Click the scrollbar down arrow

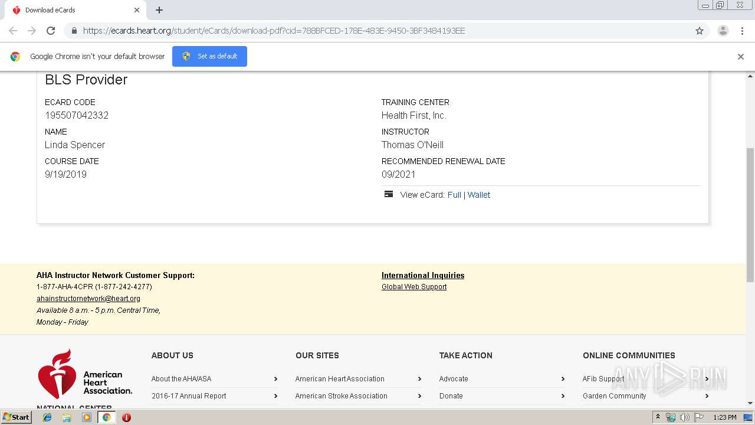(x=750, y=404)
